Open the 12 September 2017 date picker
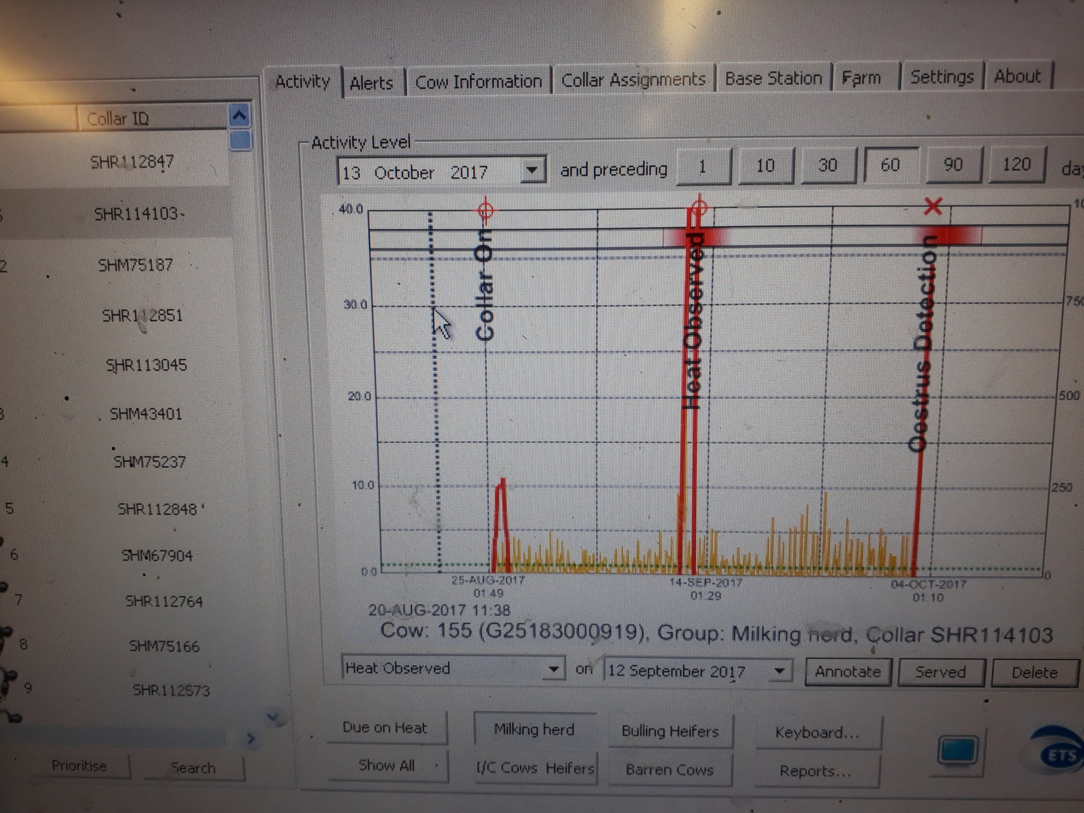Screen dimensions: 1084x813 [779, 671]
